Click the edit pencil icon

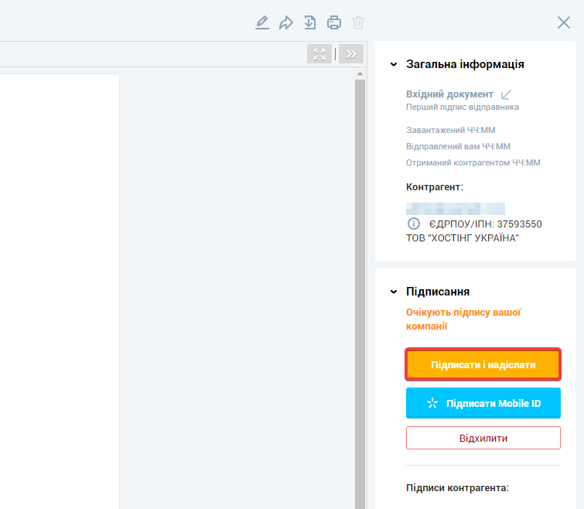(x=262, y=22)
